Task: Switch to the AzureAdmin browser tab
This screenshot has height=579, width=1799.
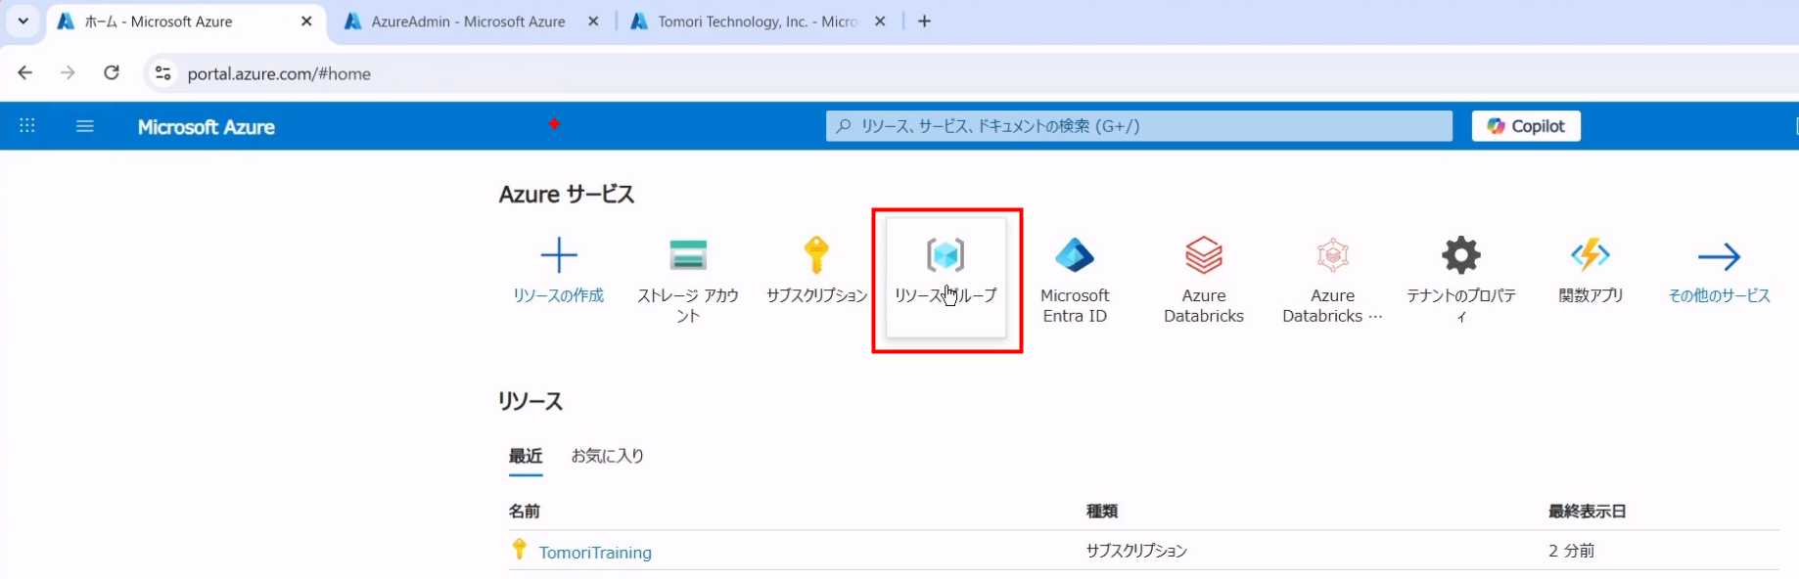Action: coord(468,22)
